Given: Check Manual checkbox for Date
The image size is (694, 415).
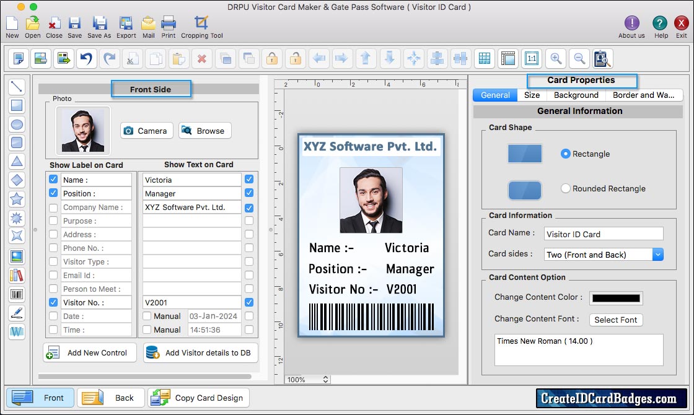Looking at the screenshot, I should pyautogui.click(x=147, y=316).
